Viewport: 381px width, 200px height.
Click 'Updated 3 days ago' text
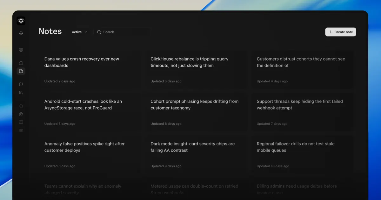tap(166, 81)
